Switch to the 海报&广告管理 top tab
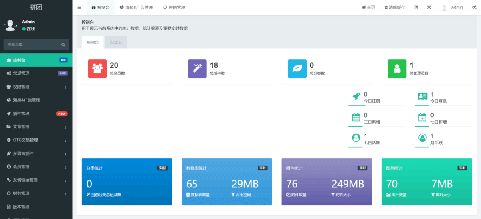Viewport: 481px width, 219px height. click(136, 7)
